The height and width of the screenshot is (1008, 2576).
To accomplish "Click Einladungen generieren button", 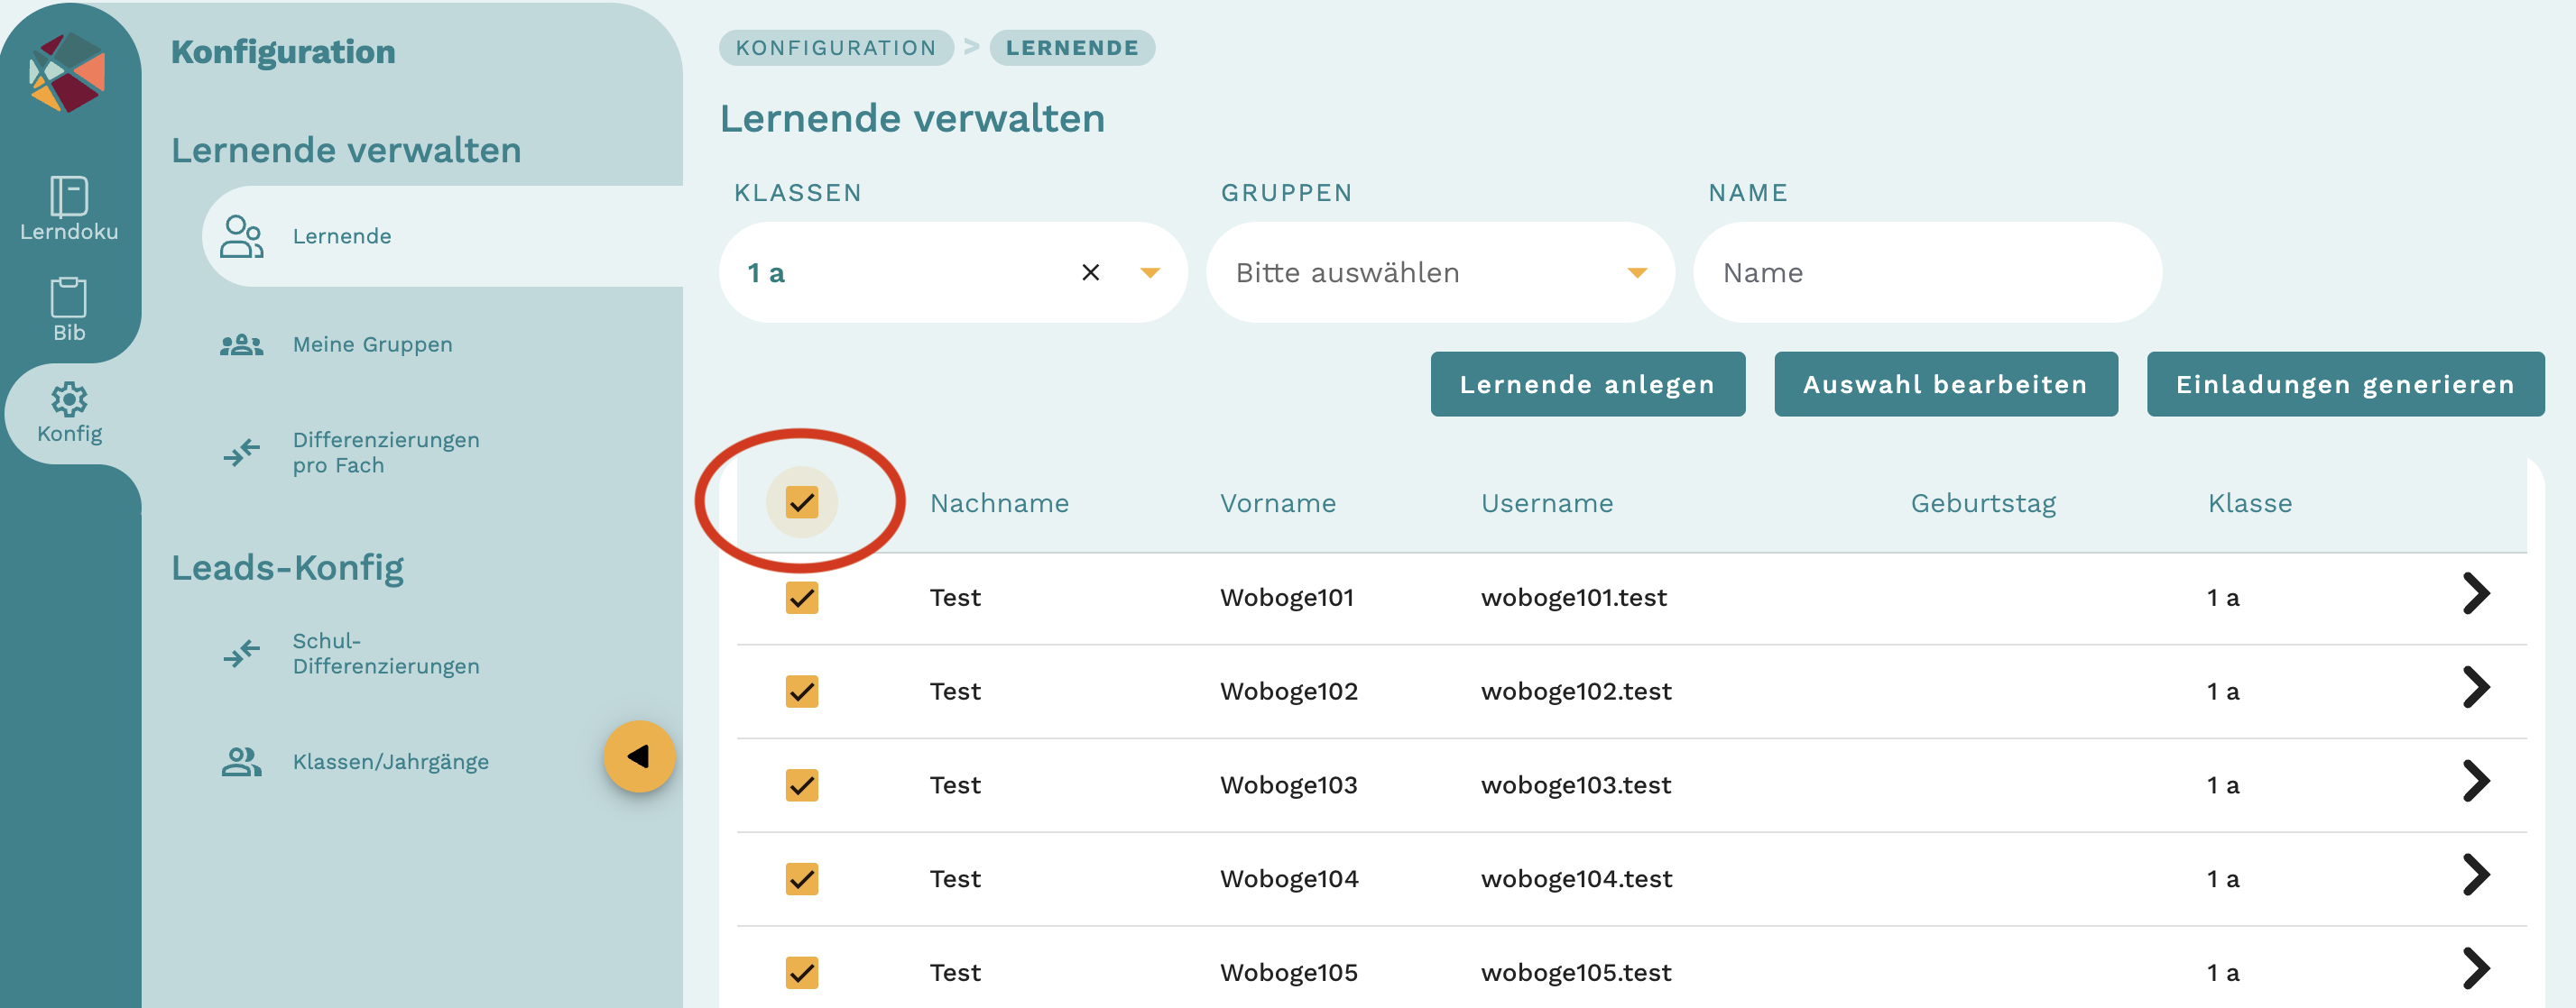I will click(2344, 385).
